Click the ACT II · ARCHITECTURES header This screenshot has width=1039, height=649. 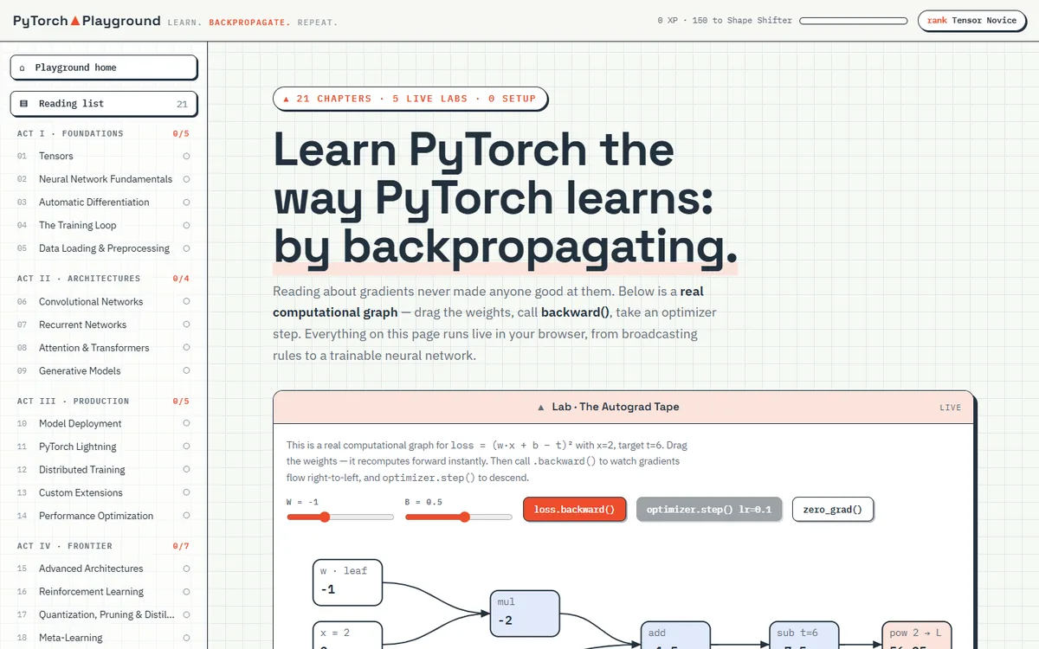pyautogui.click(x=79, y=279)
